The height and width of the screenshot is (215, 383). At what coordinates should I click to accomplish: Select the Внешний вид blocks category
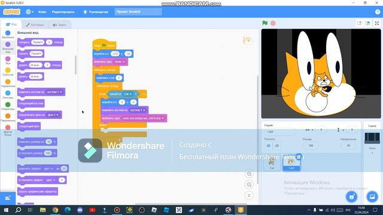pyautogui.click(x=8, y=47)
